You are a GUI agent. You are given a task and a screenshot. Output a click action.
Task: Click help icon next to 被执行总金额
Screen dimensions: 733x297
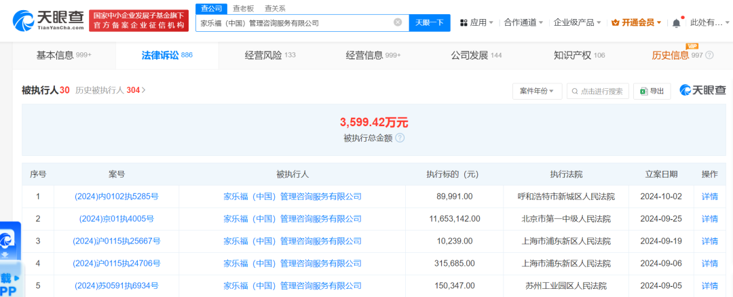(x=400, y=138)
